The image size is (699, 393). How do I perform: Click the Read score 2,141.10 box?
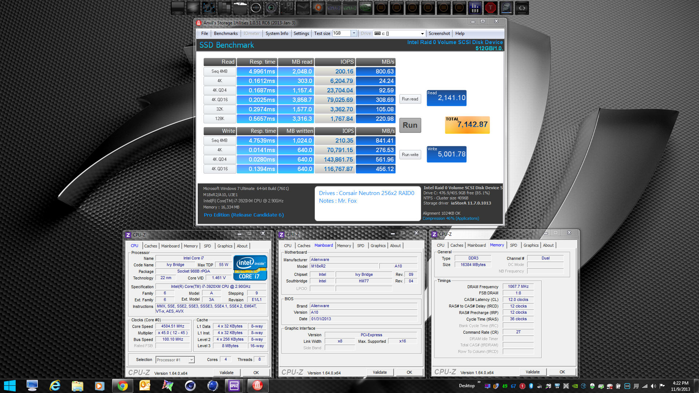click(446, 98)
